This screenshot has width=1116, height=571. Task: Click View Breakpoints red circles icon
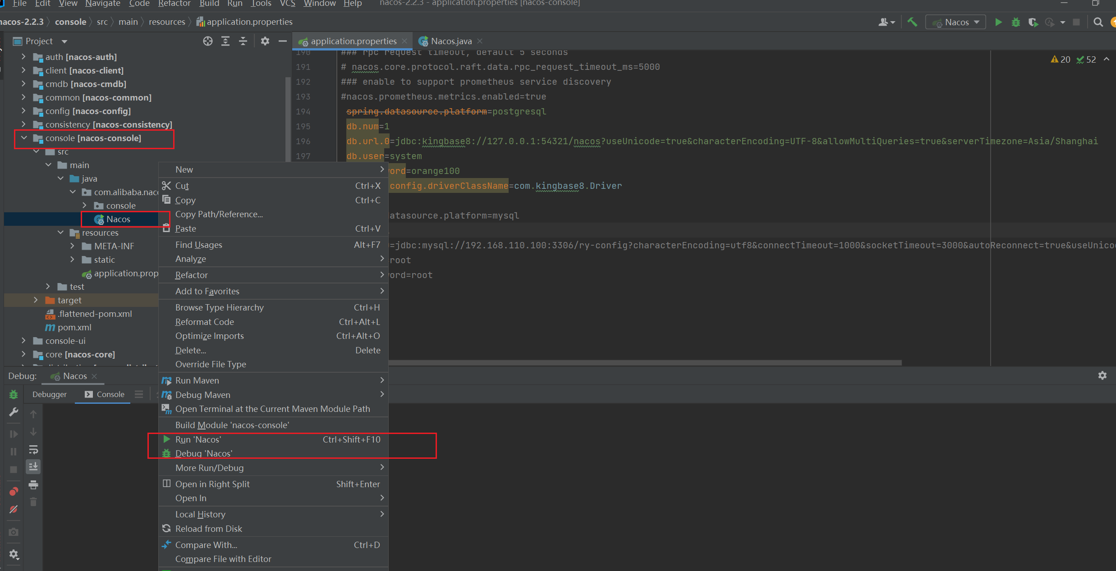tap(14, 491)
